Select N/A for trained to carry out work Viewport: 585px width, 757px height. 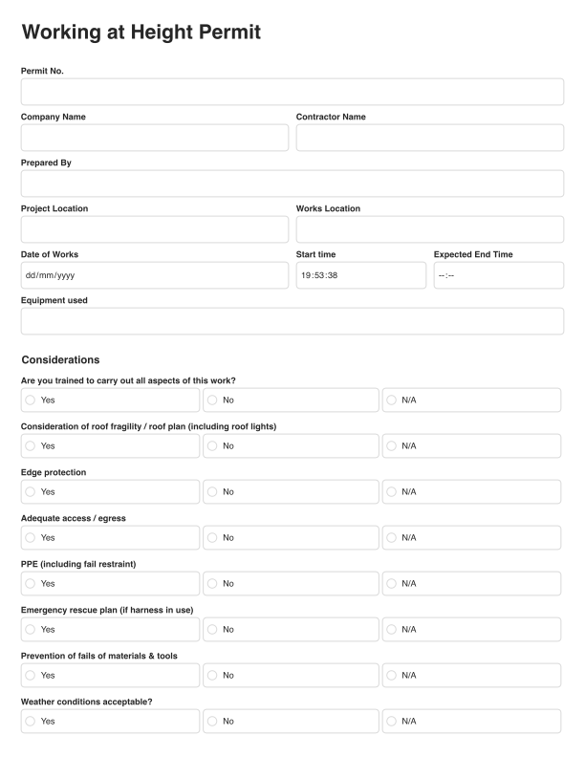391,400
